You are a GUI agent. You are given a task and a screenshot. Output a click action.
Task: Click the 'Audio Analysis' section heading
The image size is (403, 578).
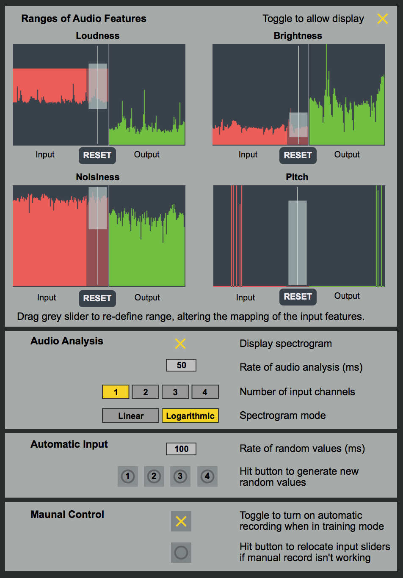[67, 341]
